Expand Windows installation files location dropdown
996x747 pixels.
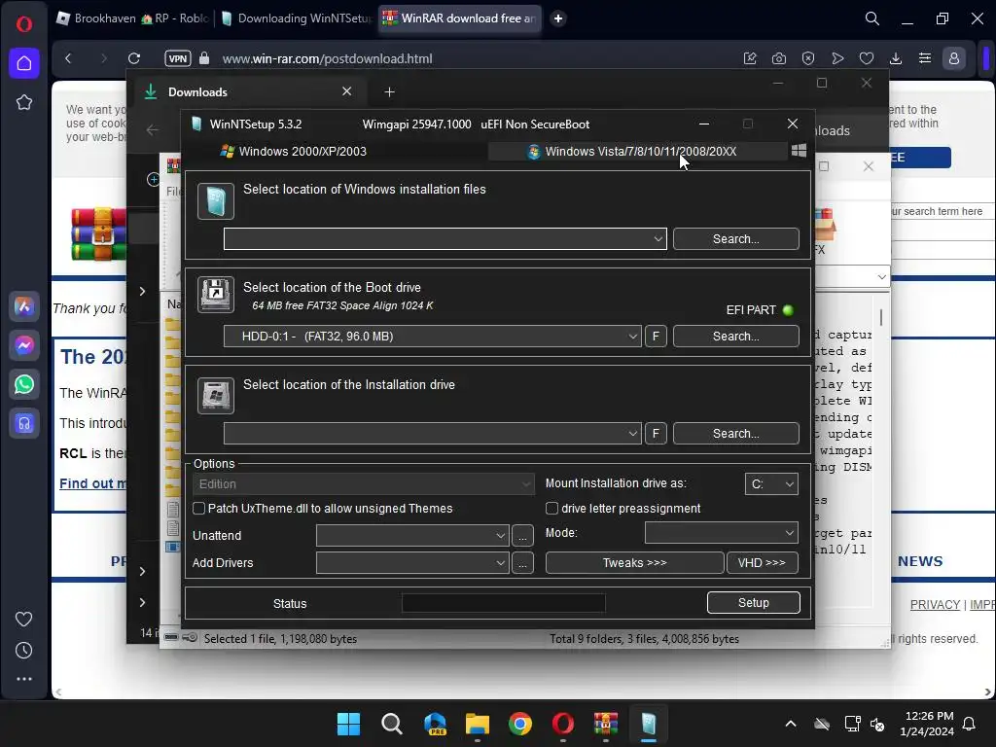(658, 239)
